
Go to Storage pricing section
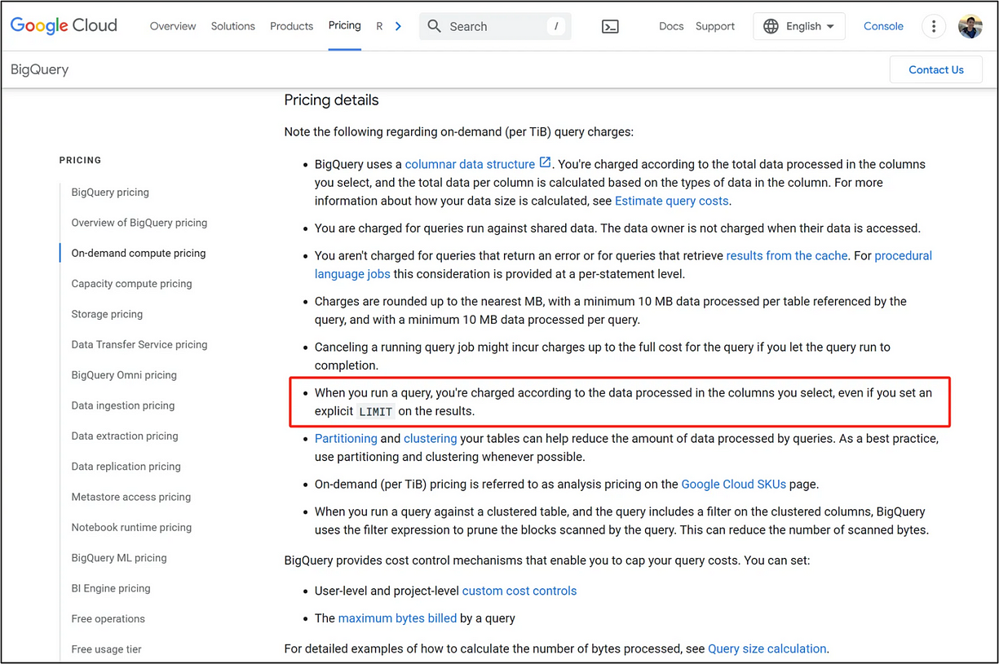tap(107, 314)
